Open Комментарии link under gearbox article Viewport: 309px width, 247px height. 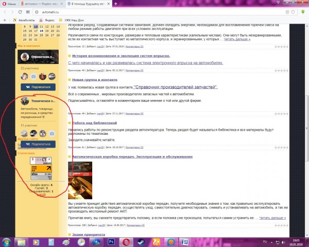click(x=136, y=225)
